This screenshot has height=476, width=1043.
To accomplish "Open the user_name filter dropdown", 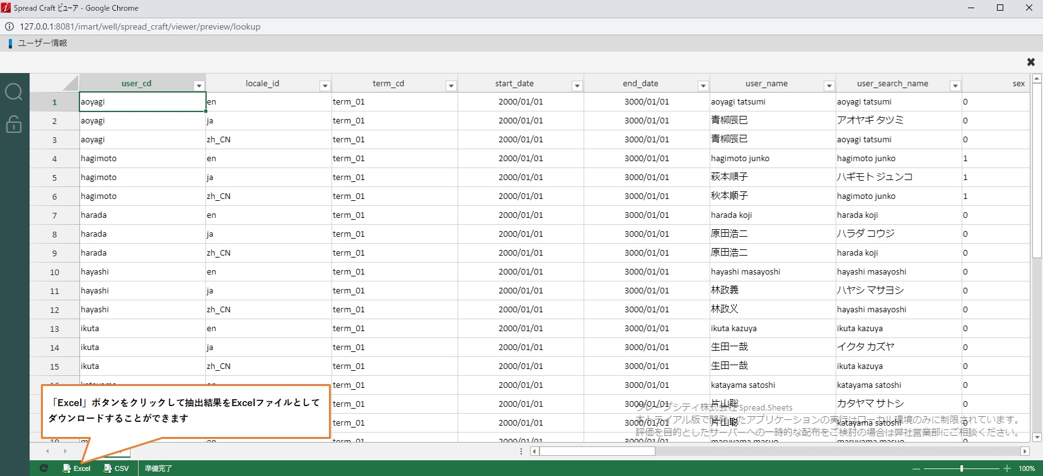I will tap(829, 86).
